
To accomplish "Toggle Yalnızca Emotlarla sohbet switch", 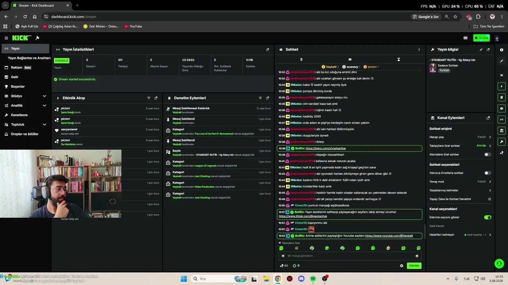I will pos(488,173).
